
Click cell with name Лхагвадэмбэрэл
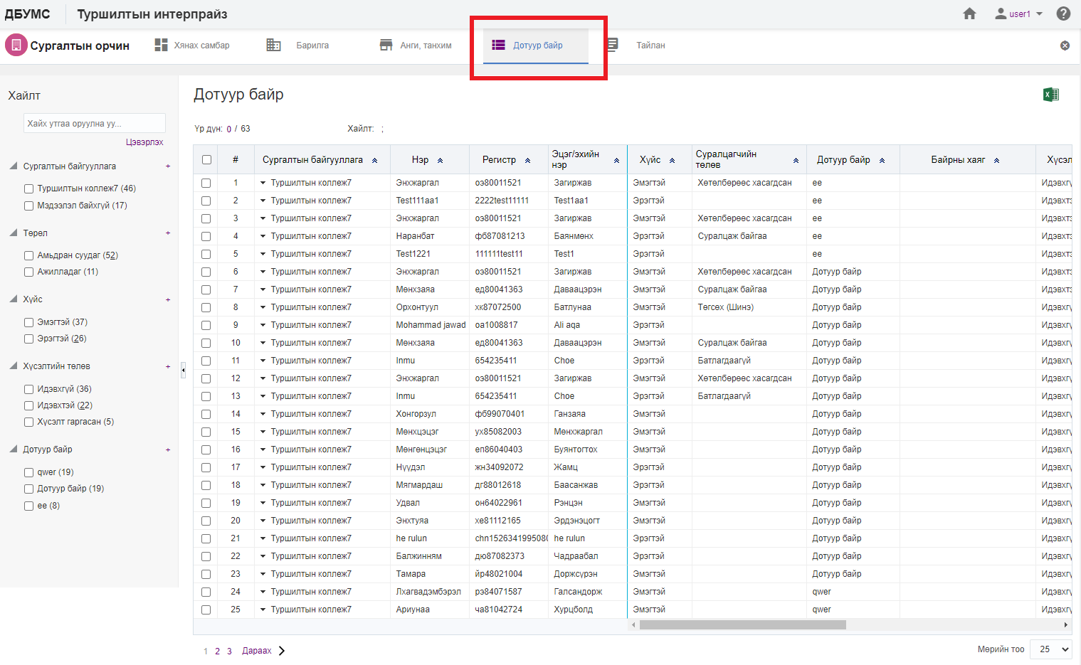tap(430, 592)
